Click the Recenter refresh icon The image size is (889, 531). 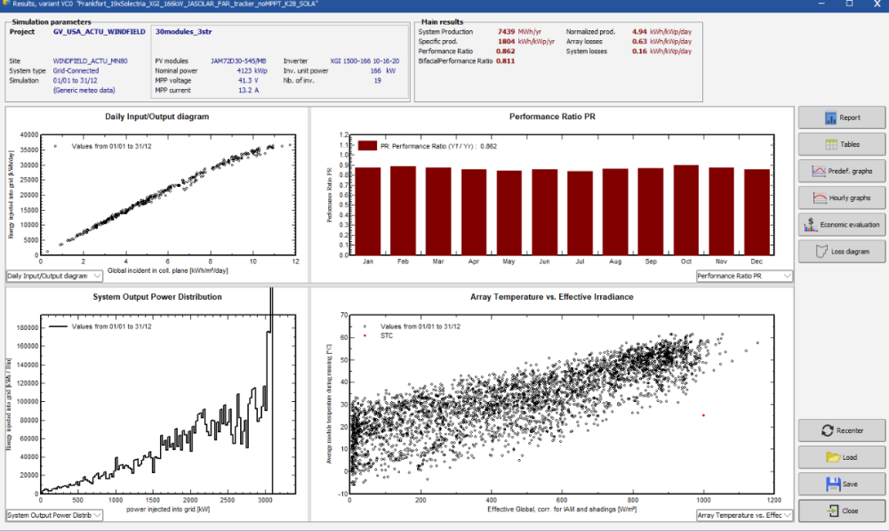pos(826,430)
